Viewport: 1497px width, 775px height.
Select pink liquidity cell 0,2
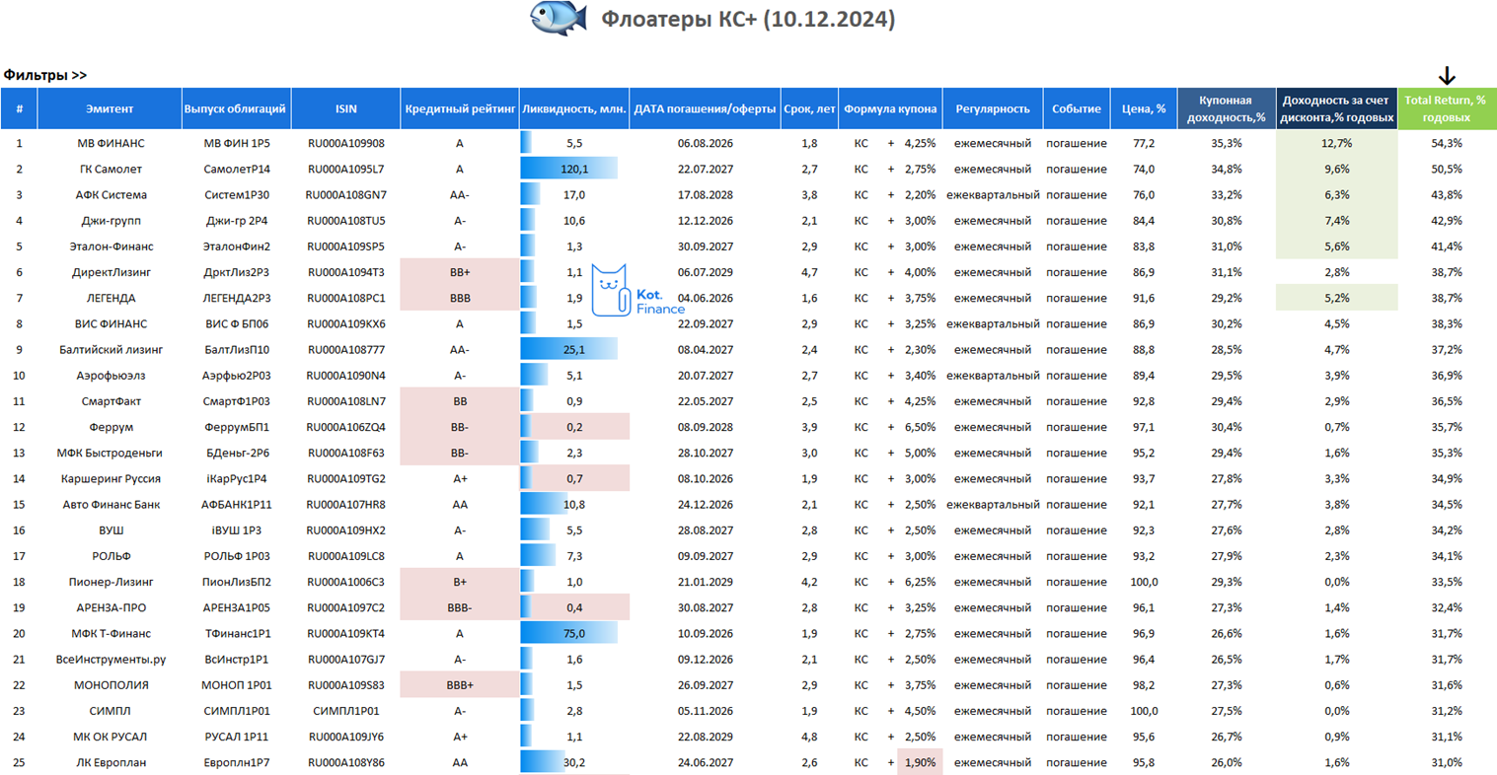pos(574,427)
